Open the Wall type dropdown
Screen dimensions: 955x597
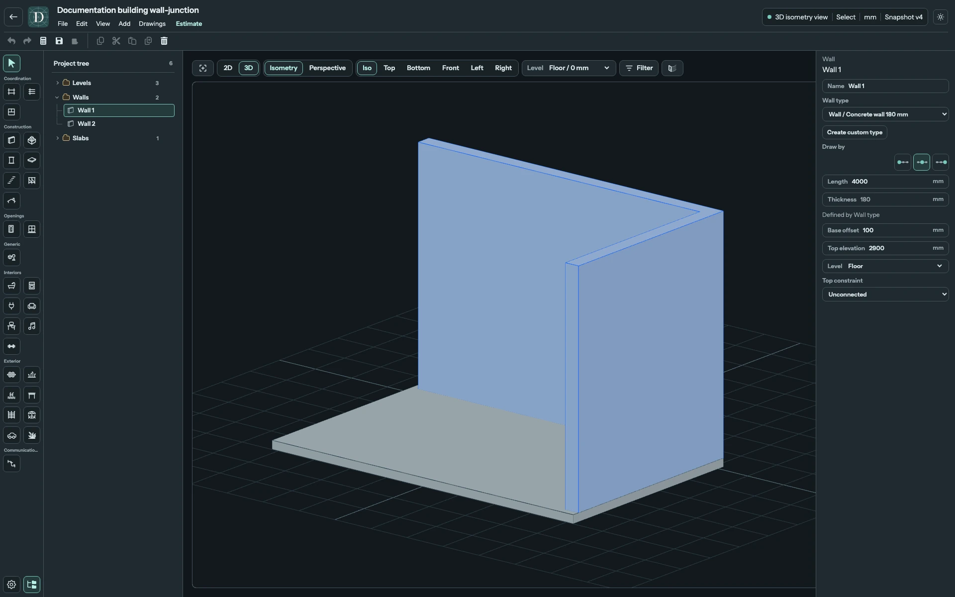(x=885, y=114)
